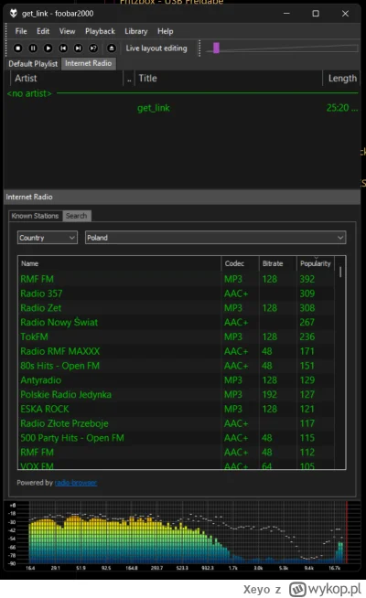The image size is (366, 598).
Task: Select the RMF FM MP3 station
Action: 177,279
